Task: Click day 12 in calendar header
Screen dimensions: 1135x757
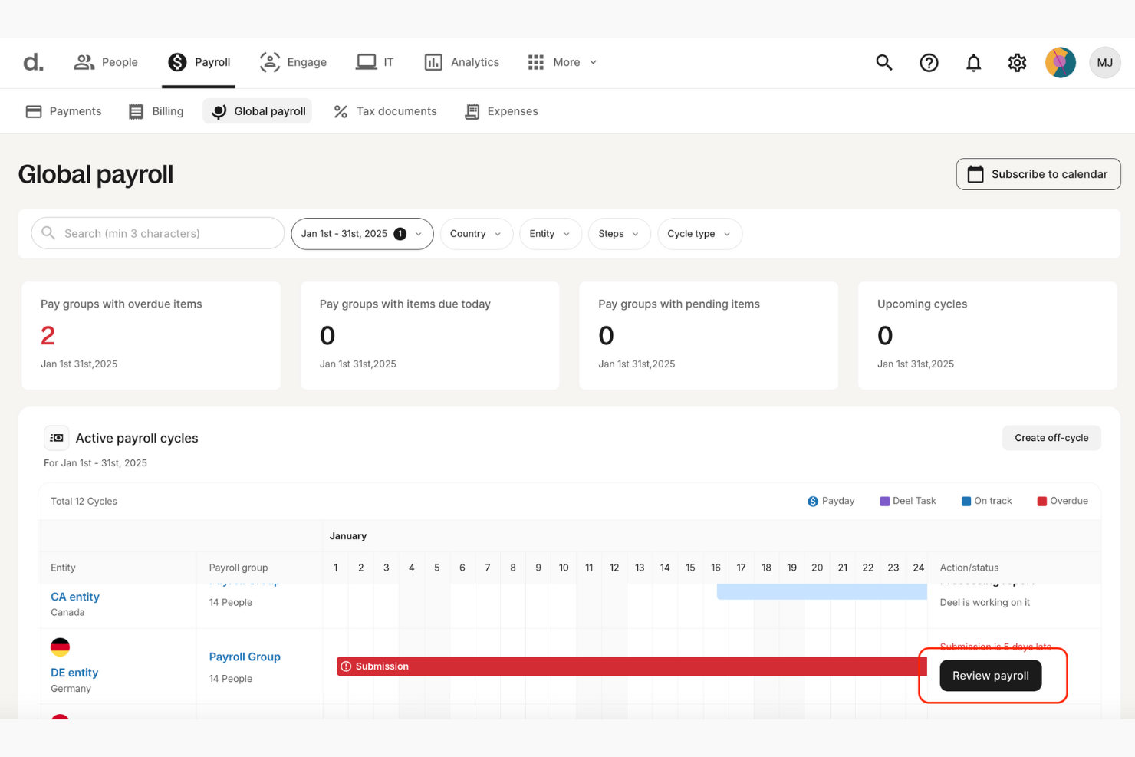Action: point(614,568)
